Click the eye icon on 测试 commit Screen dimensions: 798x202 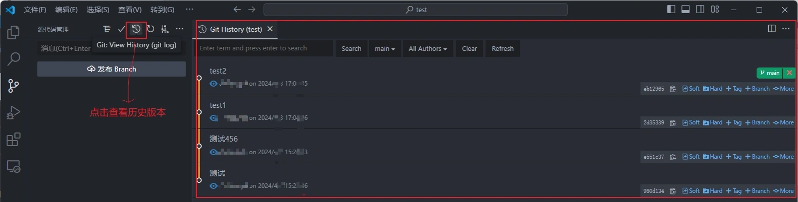[214, 186]
